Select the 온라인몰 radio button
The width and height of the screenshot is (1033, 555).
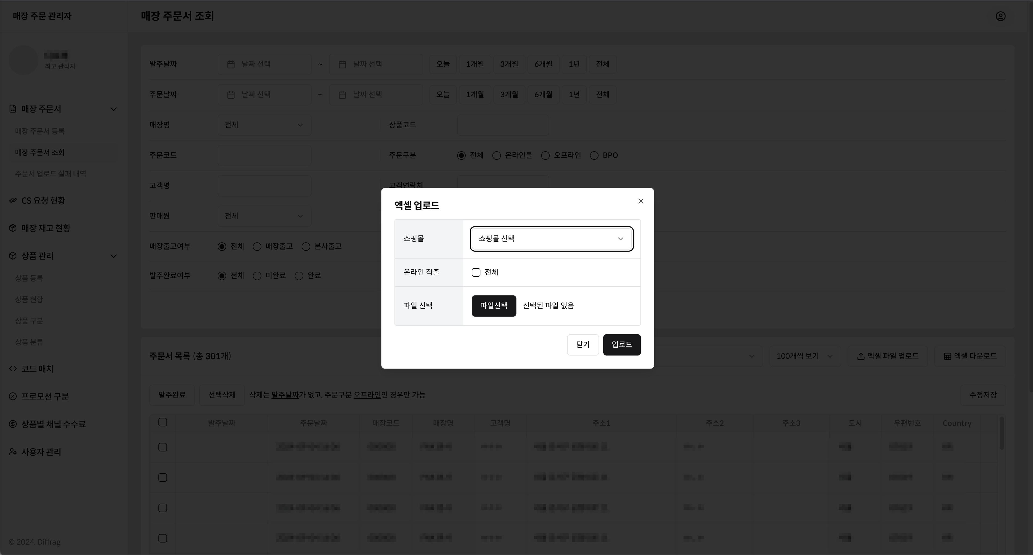[496, 156]
